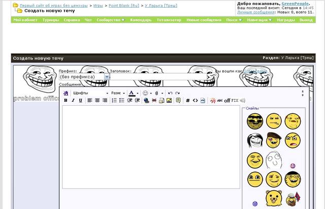Click the ABC toolbar icon

tap(220, 101)
